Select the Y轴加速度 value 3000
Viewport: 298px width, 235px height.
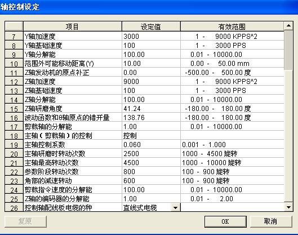point(151,36)
